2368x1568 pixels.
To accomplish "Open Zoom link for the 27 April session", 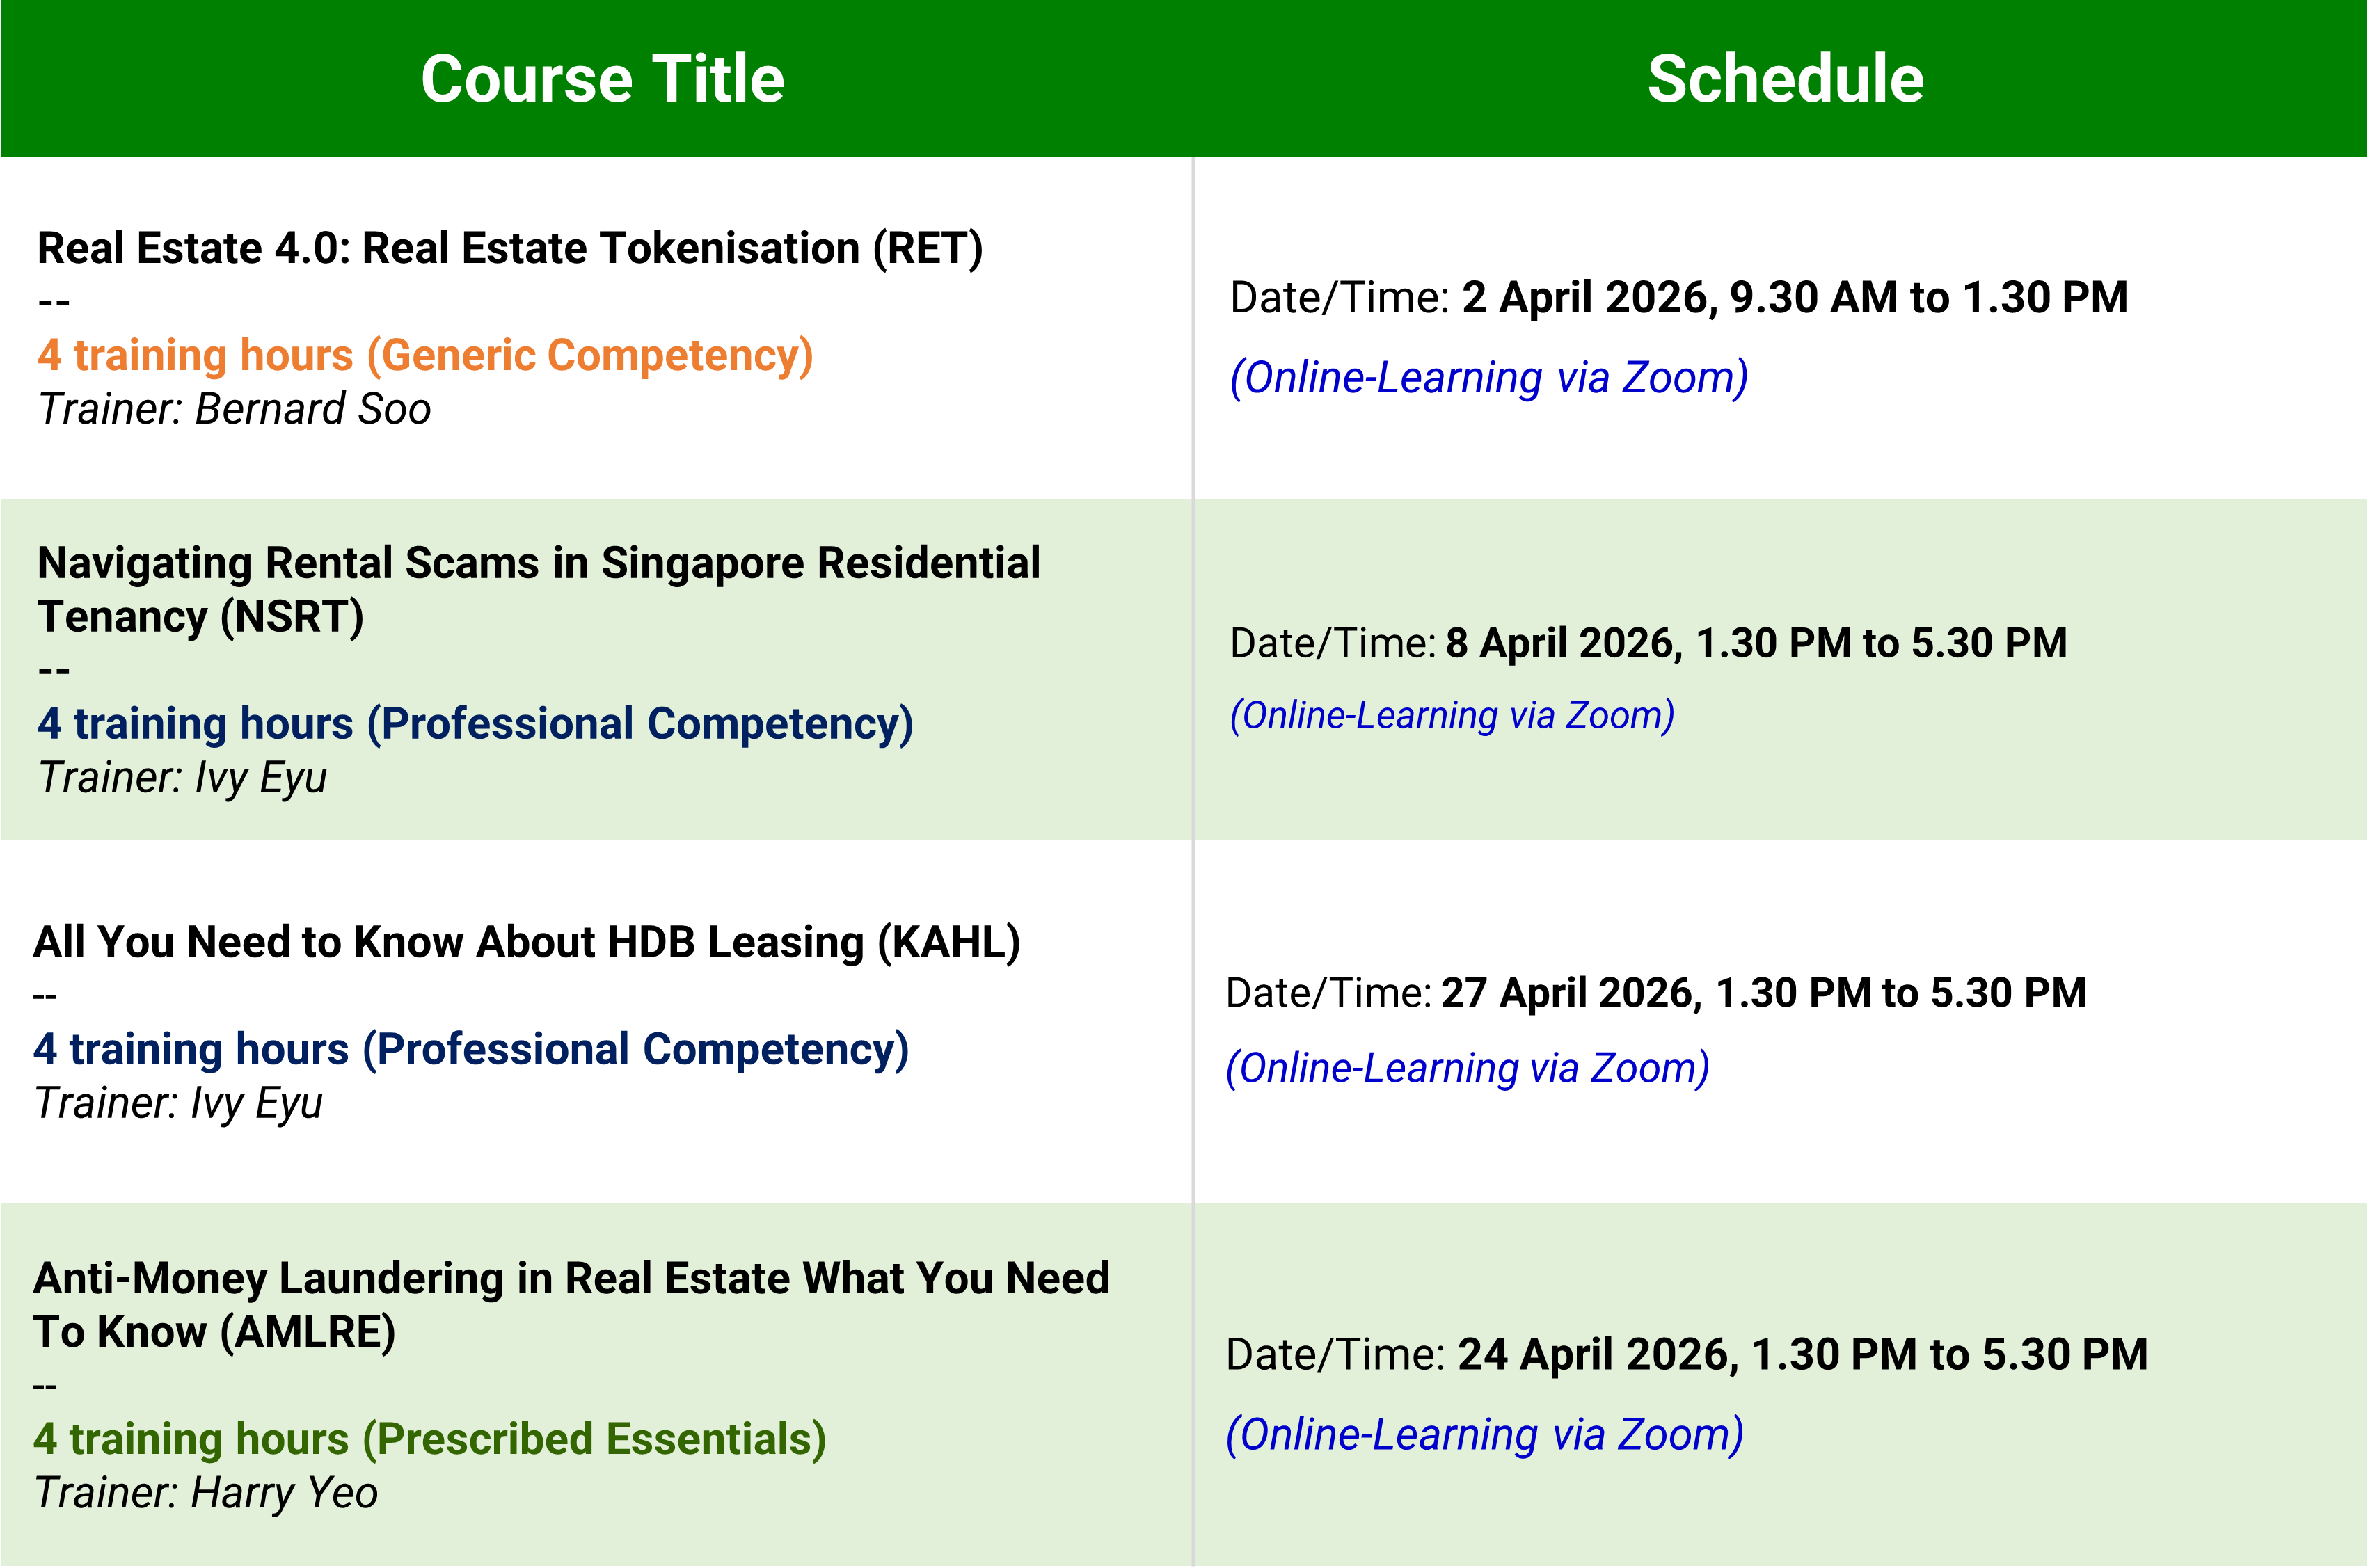I will [1467, 1068].
